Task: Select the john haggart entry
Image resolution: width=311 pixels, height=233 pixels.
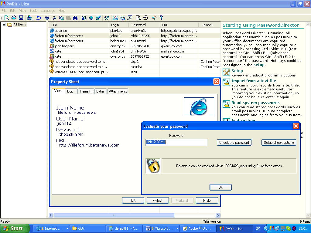Action: click(135, 46)
